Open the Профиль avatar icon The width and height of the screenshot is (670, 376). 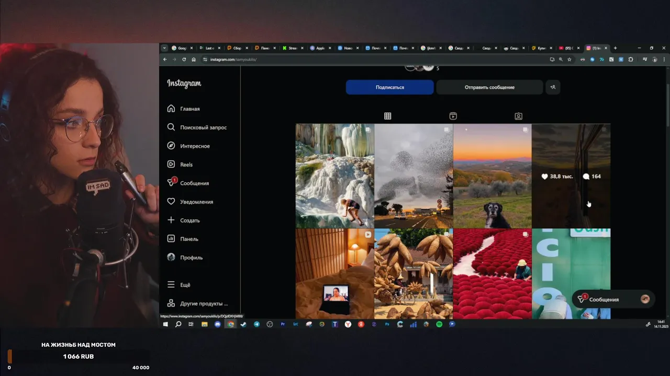[171, 257]
